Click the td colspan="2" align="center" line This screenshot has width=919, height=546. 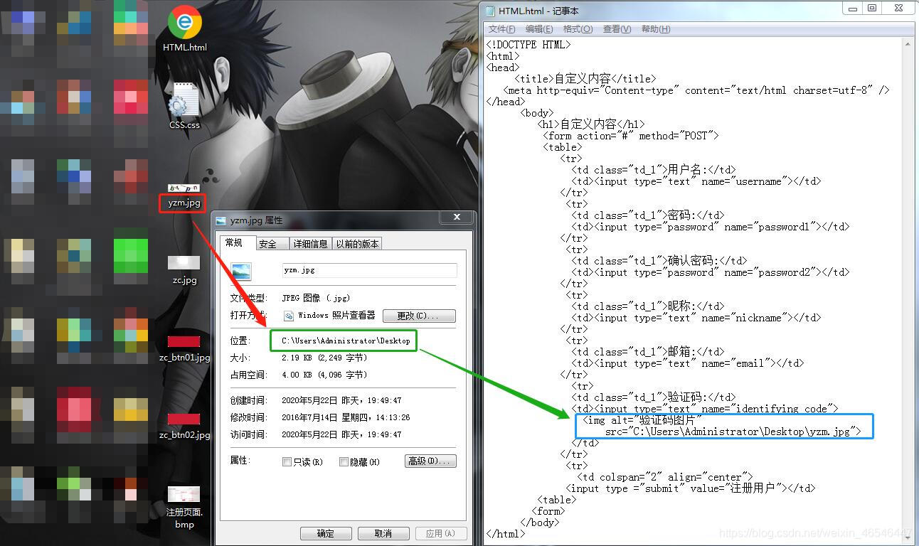click(x=665, y=477)
